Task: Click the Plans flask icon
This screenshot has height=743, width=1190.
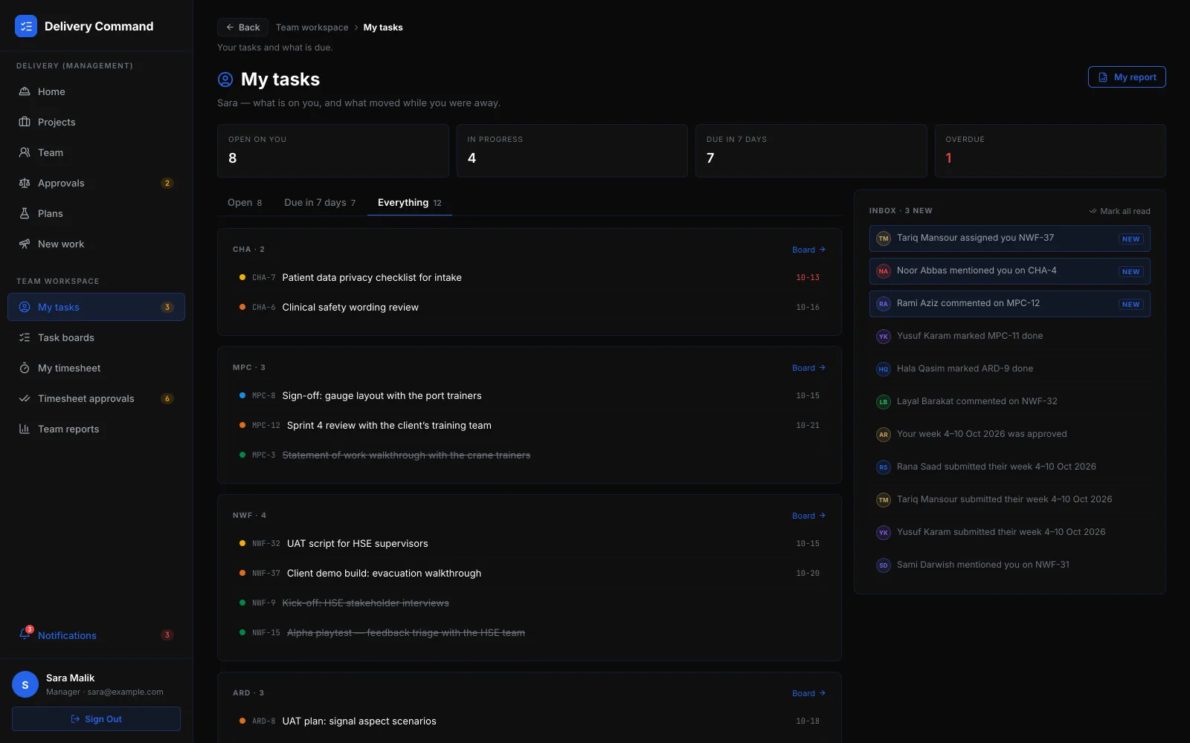Action: (x=25, y=213)
